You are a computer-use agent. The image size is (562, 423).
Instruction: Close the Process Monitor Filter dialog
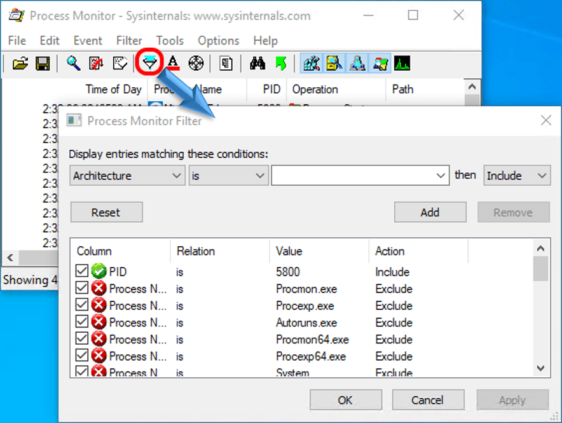click(x=546, y=120)
